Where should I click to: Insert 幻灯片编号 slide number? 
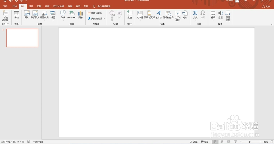(178, 16)
